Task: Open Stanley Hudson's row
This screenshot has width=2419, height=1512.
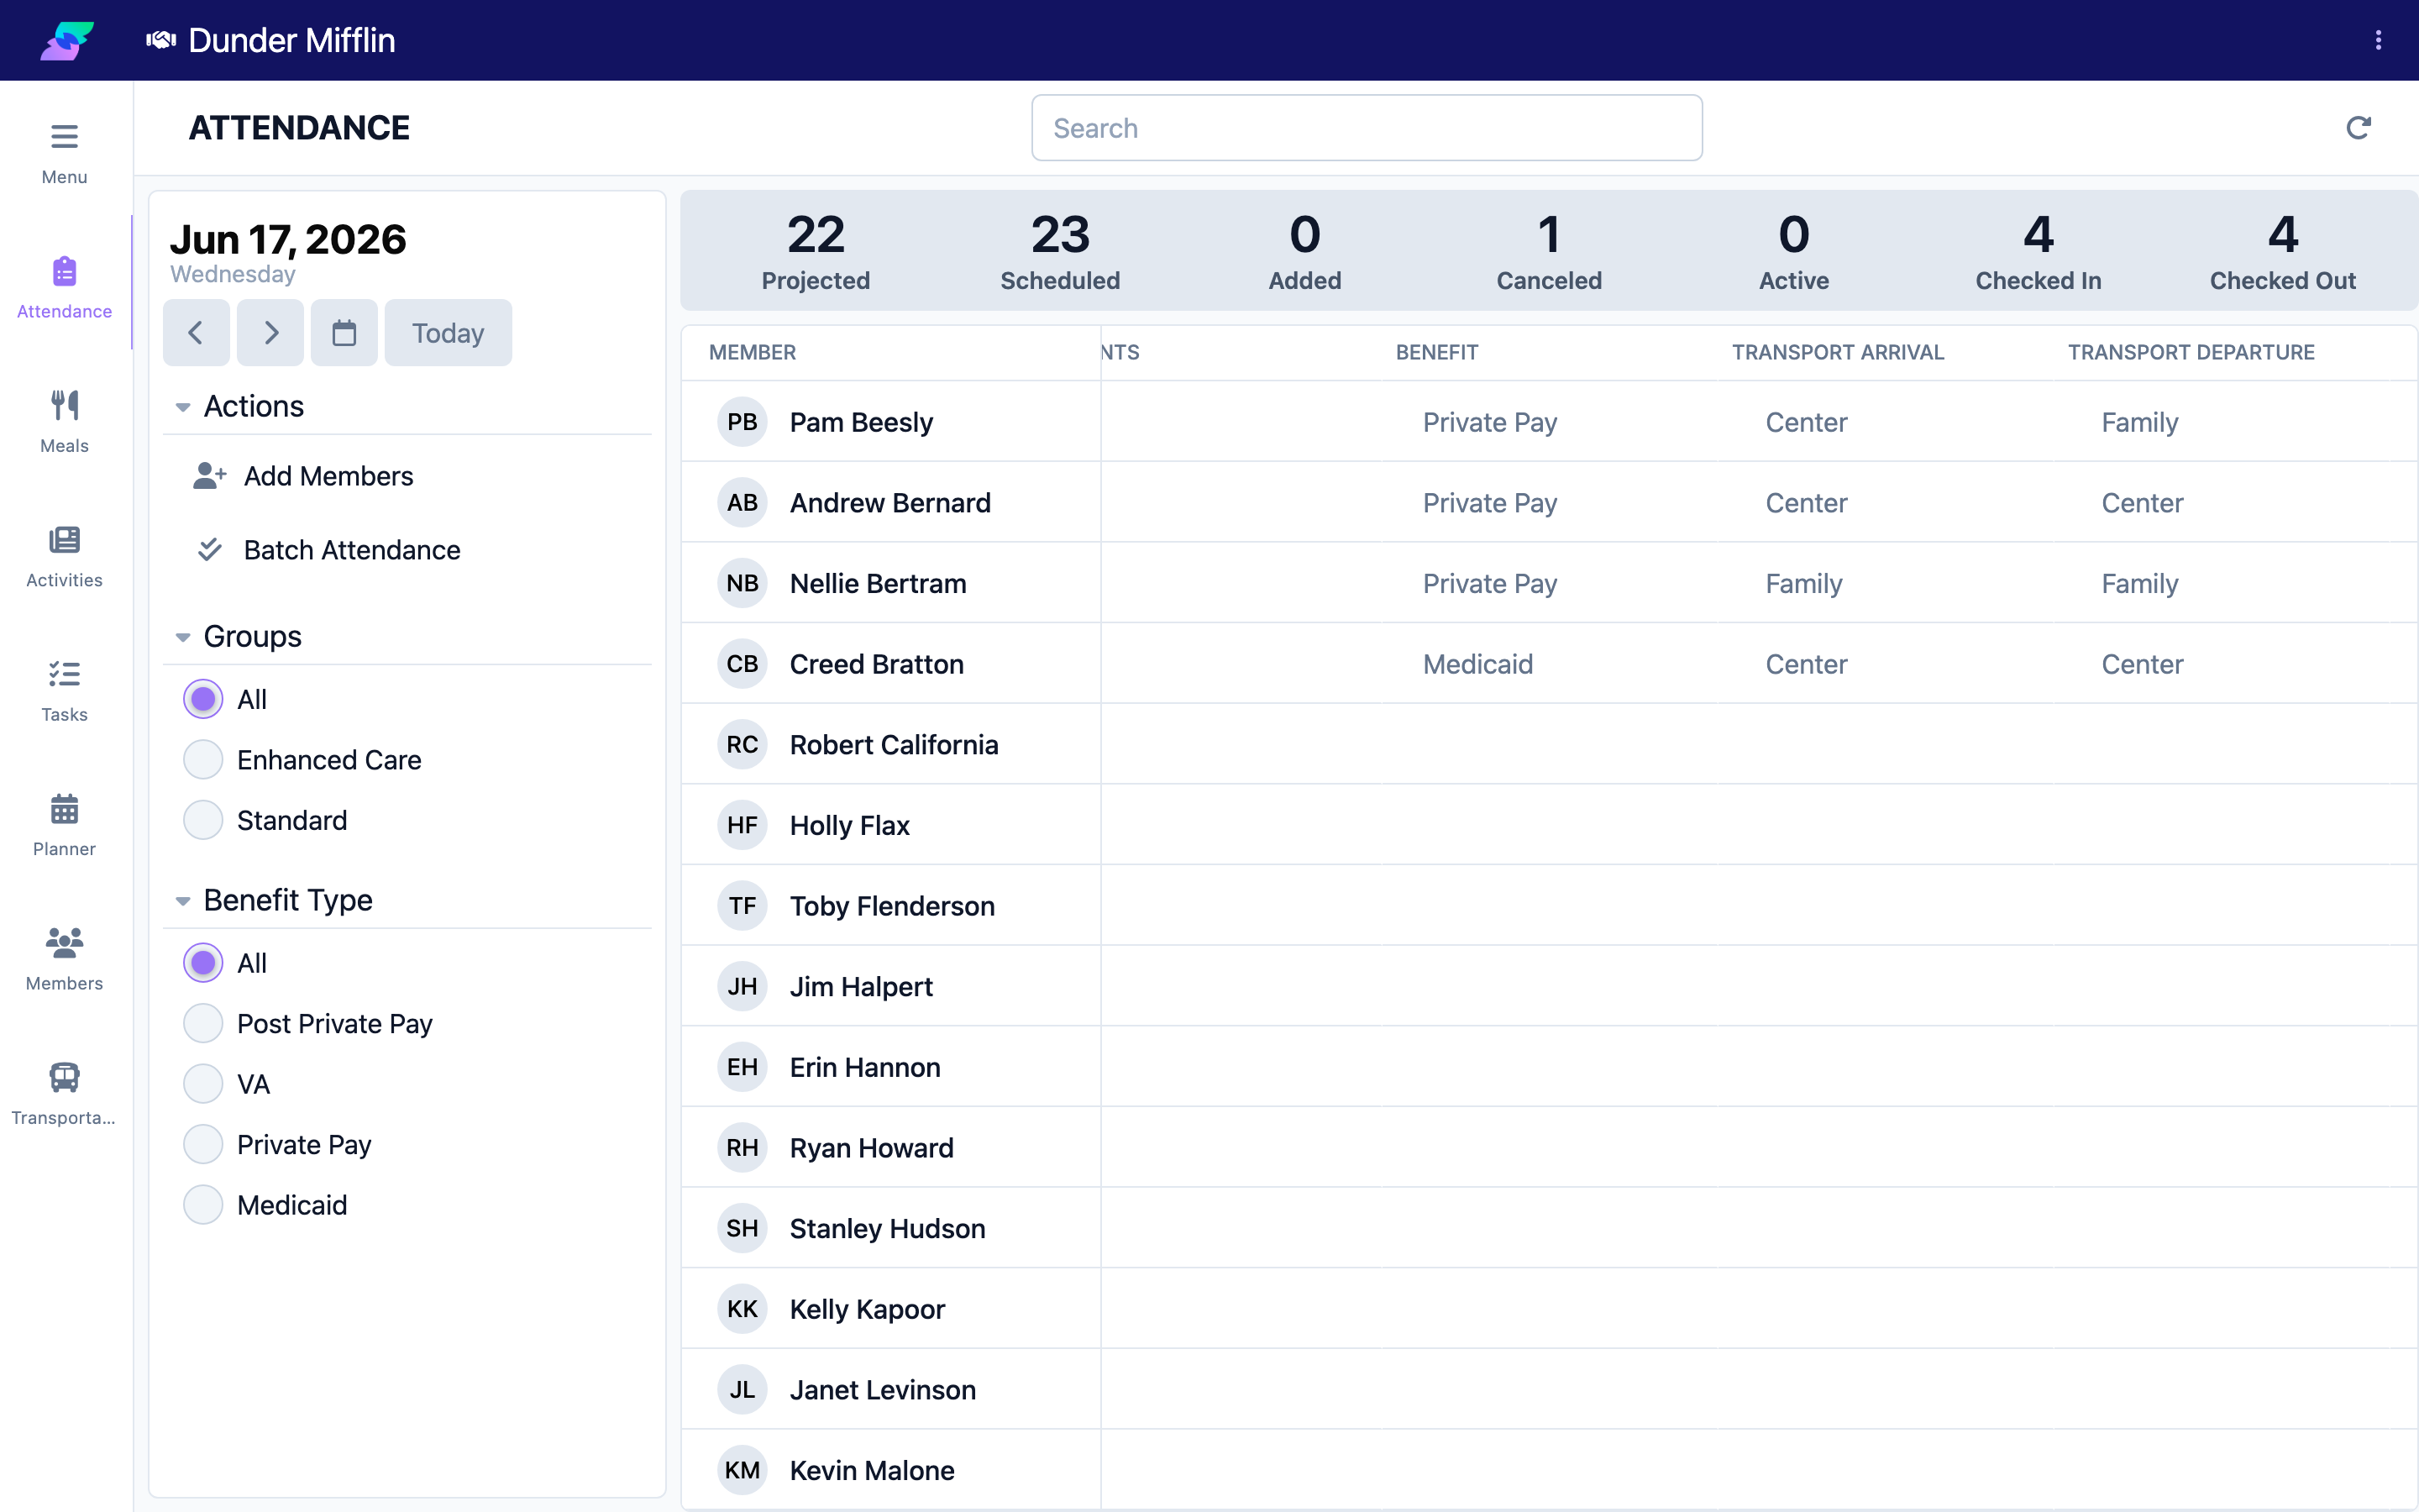Action: pos(1550,1228)
